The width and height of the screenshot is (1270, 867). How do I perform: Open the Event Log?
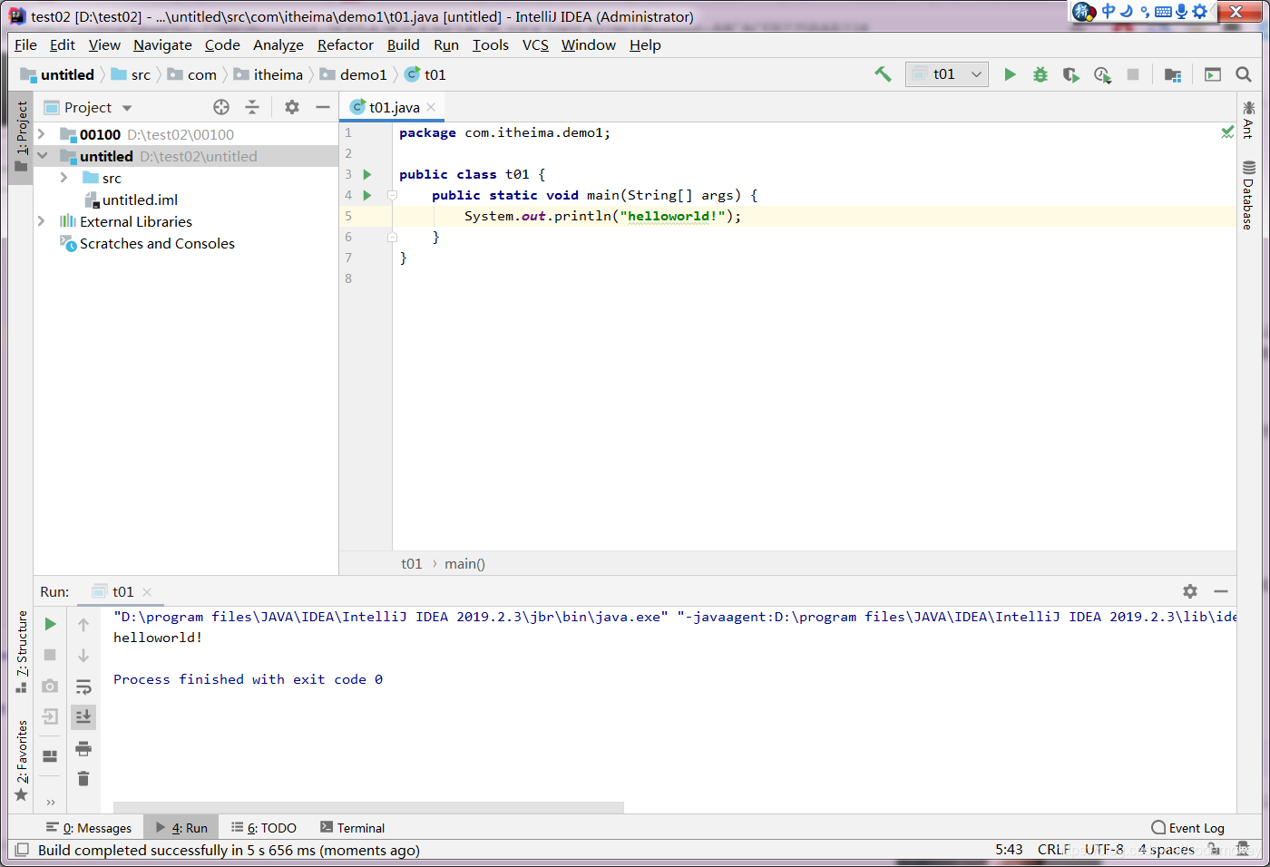1188,828
